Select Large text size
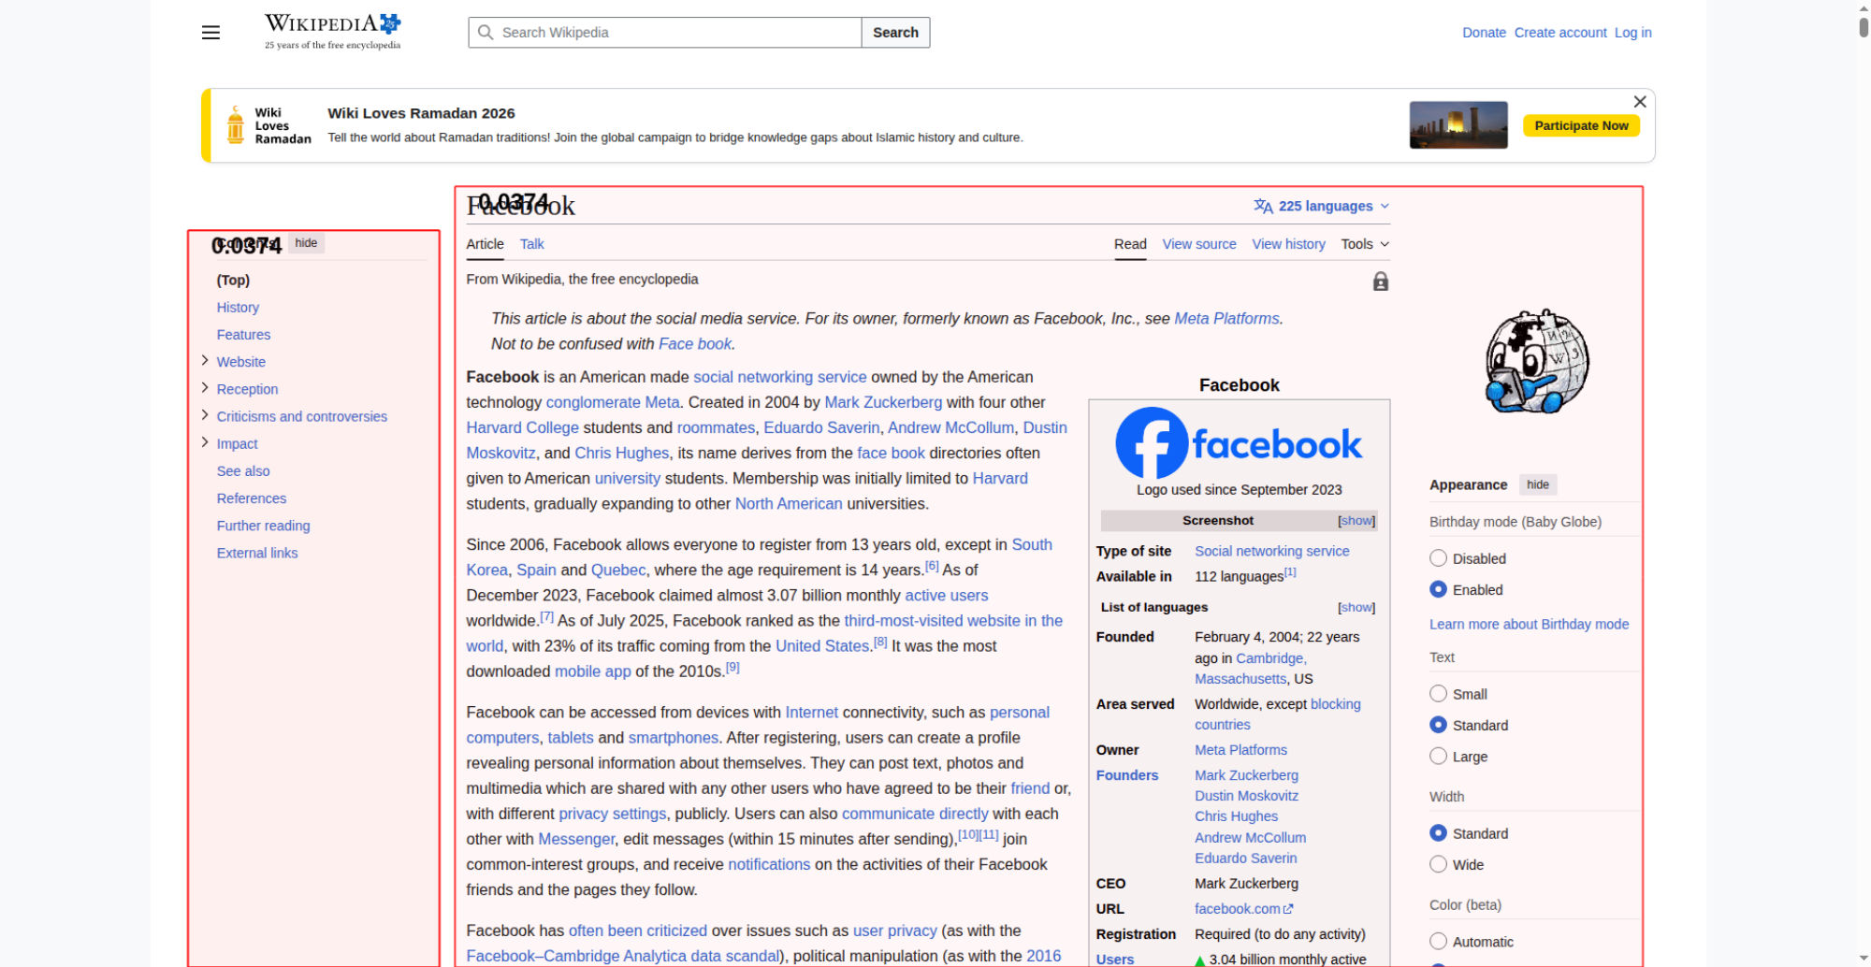The image size is (1871, 967). click(1439, 757)
